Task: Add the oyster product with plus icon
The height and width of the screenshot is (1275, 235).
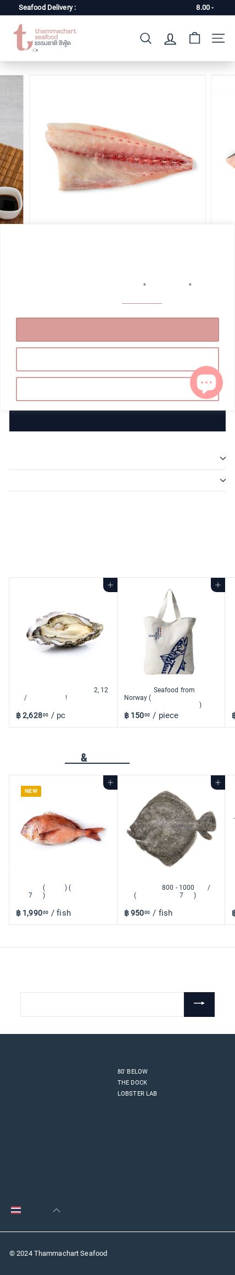Action: (110, 585)
